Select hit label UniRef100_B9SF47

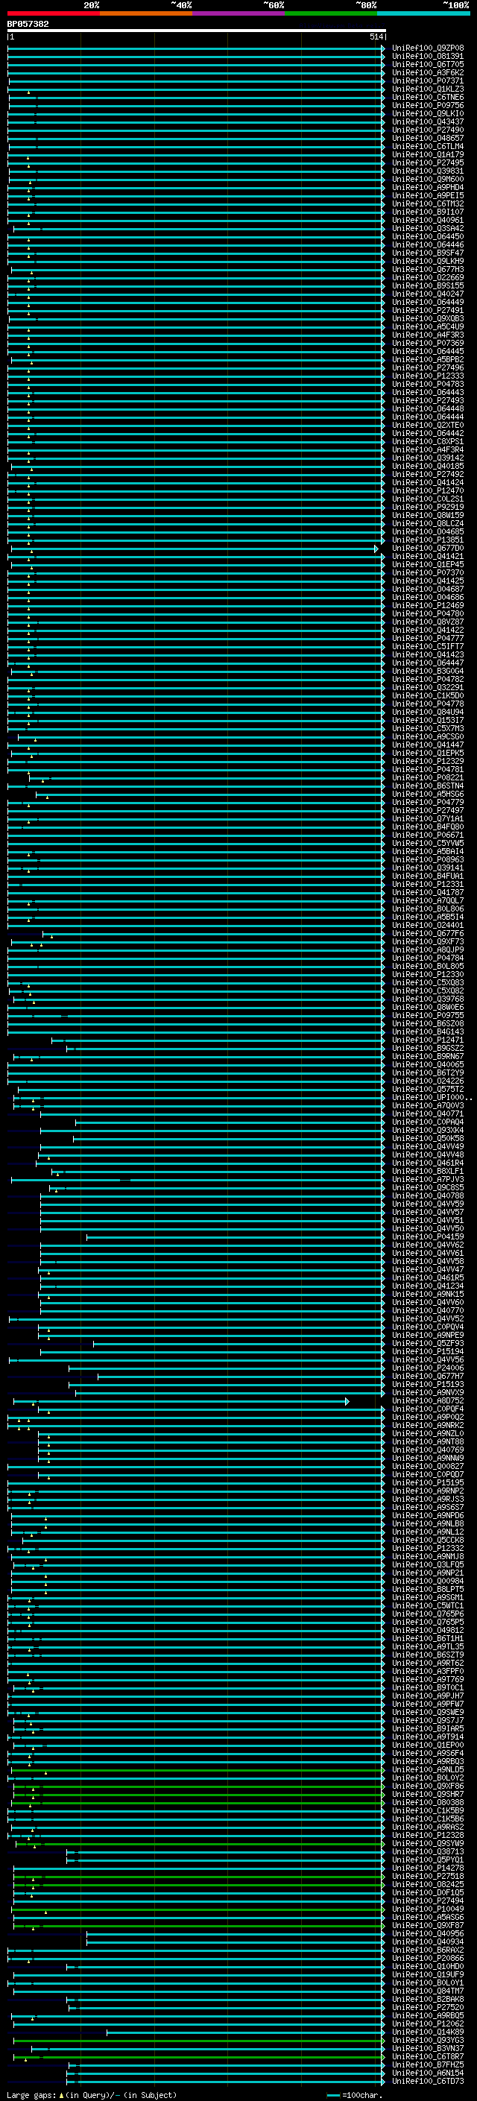tap(428, 253)
